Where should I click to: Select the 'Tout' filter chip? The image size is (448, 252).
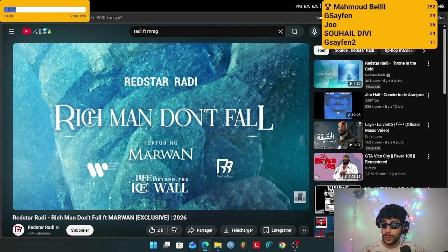coord(321,50)
